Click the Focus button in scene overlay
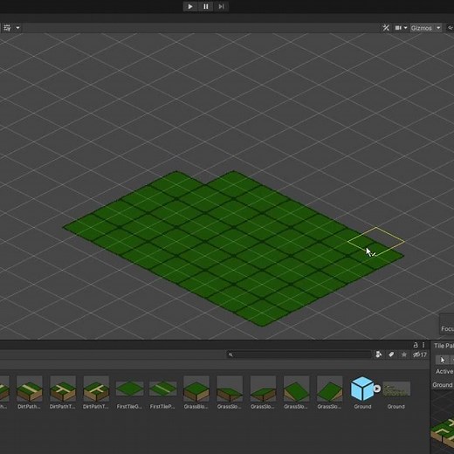This screenshot has height=454, width=454. pyautogui.click(x=447, y=329)
